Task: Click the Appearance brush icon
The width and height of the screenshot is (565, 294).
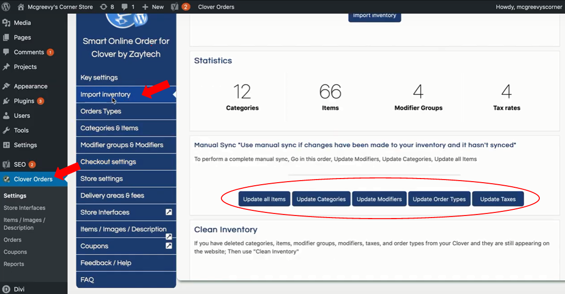Action: coord(6,86)
